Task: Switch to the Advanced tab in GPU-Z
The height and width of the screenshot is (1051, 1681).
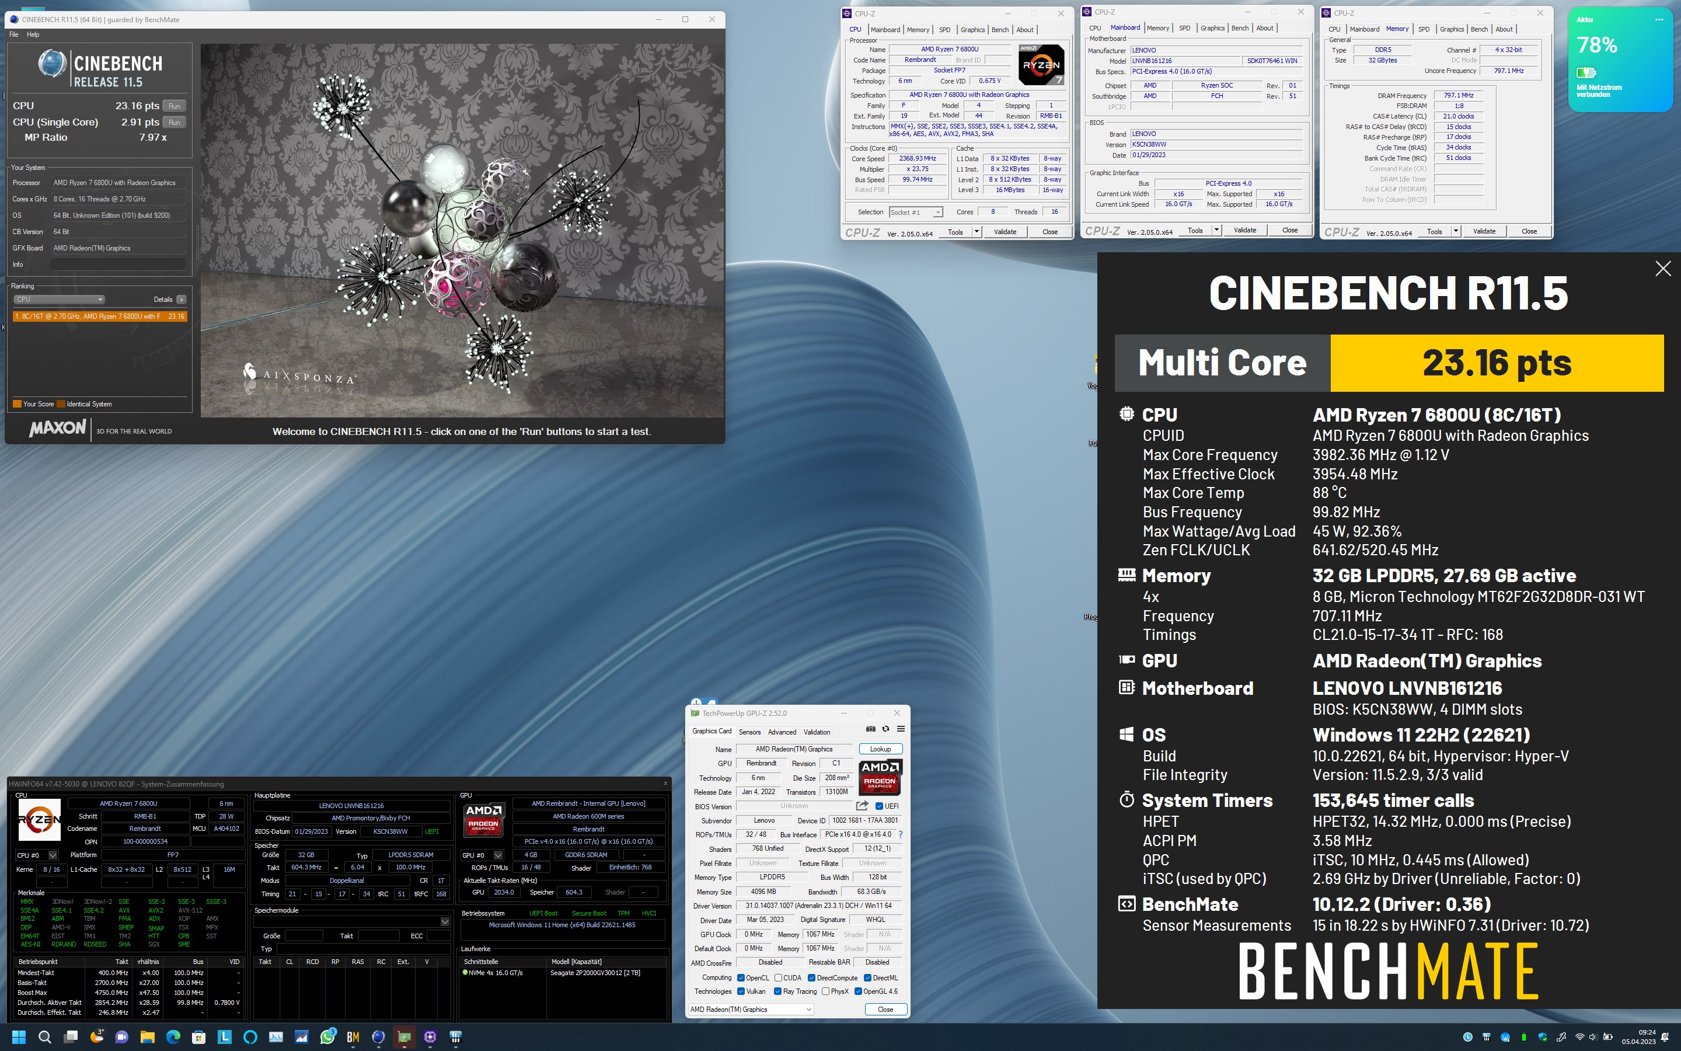Action: click(x=782, y=732)
